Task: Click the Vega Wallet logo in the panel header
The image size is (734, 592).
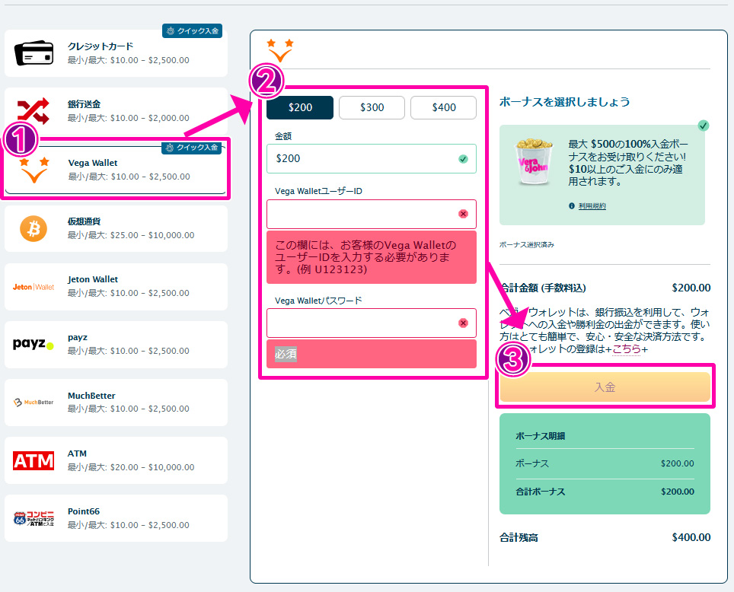Action: pyautogui.click(x=280, y=50)
